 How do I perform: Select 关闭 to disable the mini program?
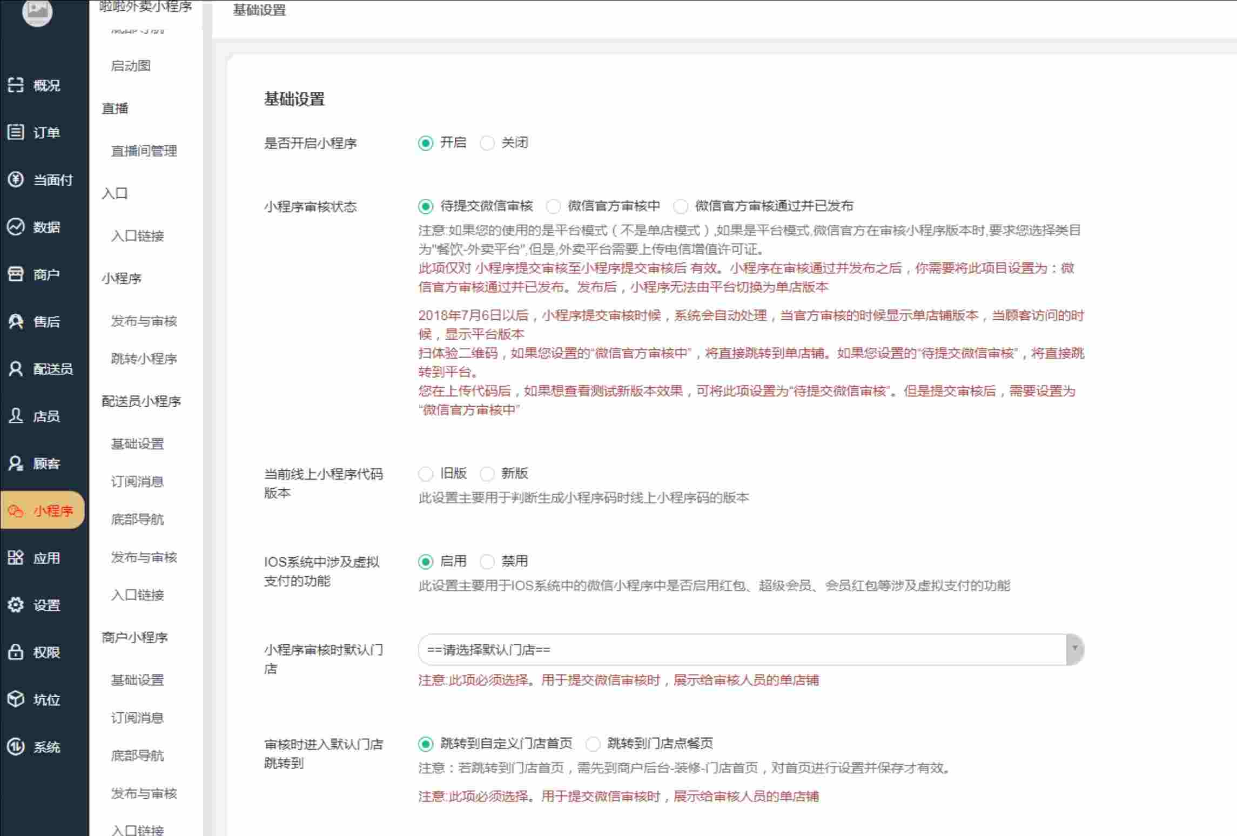pyautogui.click(x=488, y=143)
